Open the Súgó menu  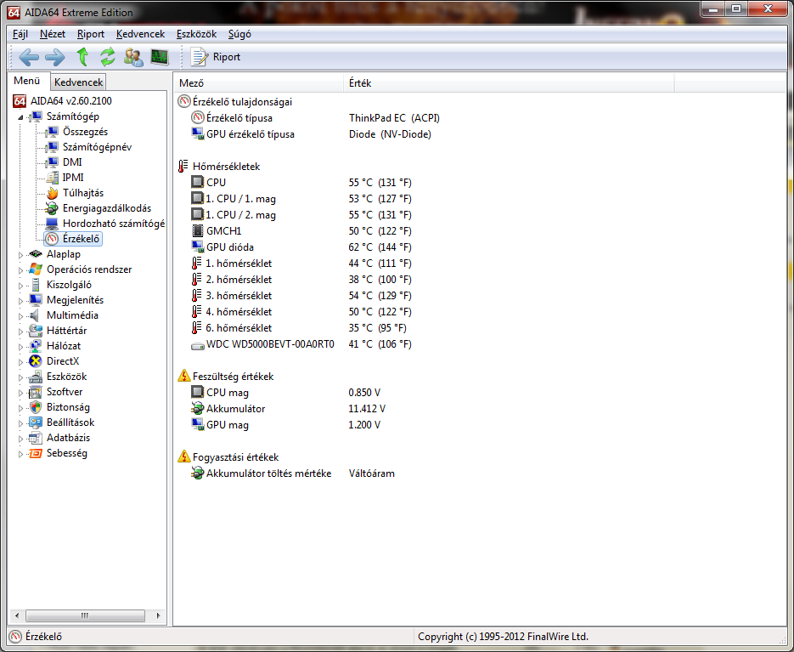click(239, 34)
